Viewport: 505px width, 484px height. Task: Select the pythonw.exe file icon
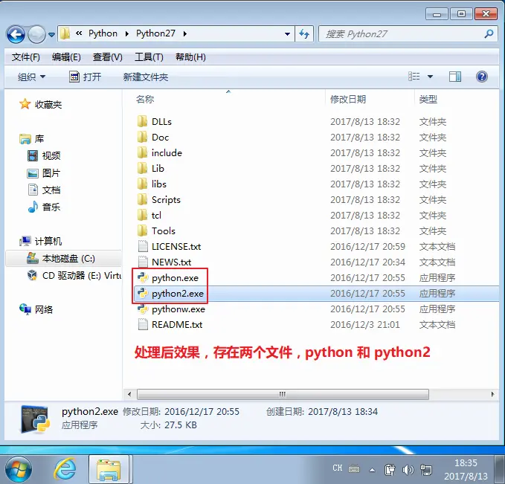click(142, 309)
